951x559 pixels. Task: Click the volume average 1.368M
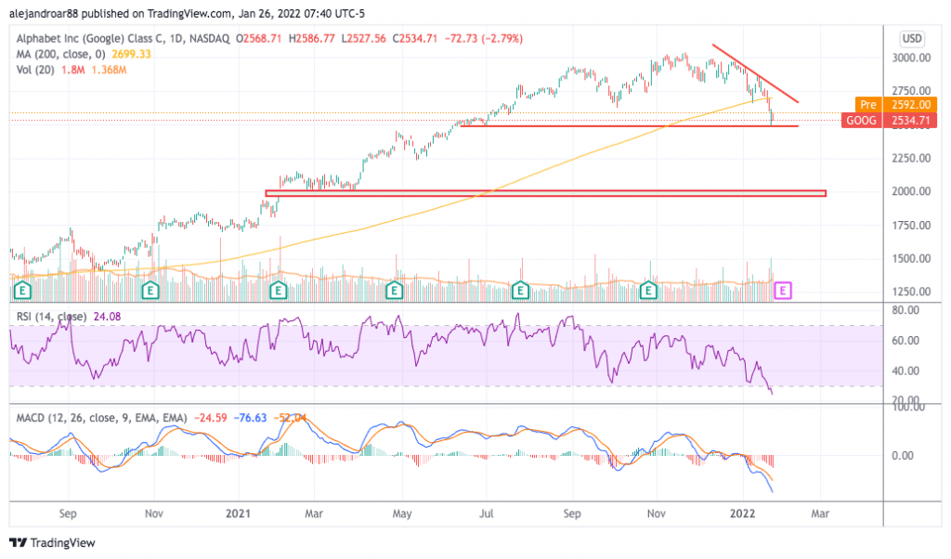(x=110, y=70)
